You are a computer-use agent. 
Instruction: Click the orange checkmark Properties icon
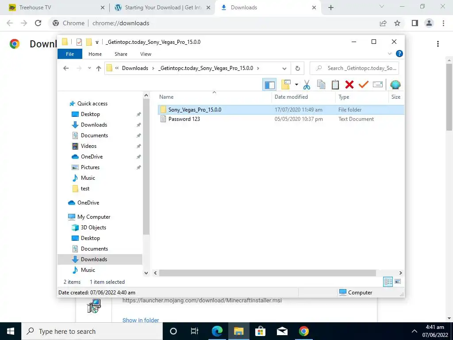point(364,85)
